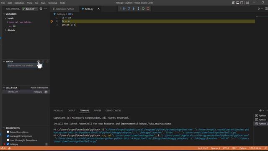Click Spaces: 4 indentation in status bar

pos(216,148)
